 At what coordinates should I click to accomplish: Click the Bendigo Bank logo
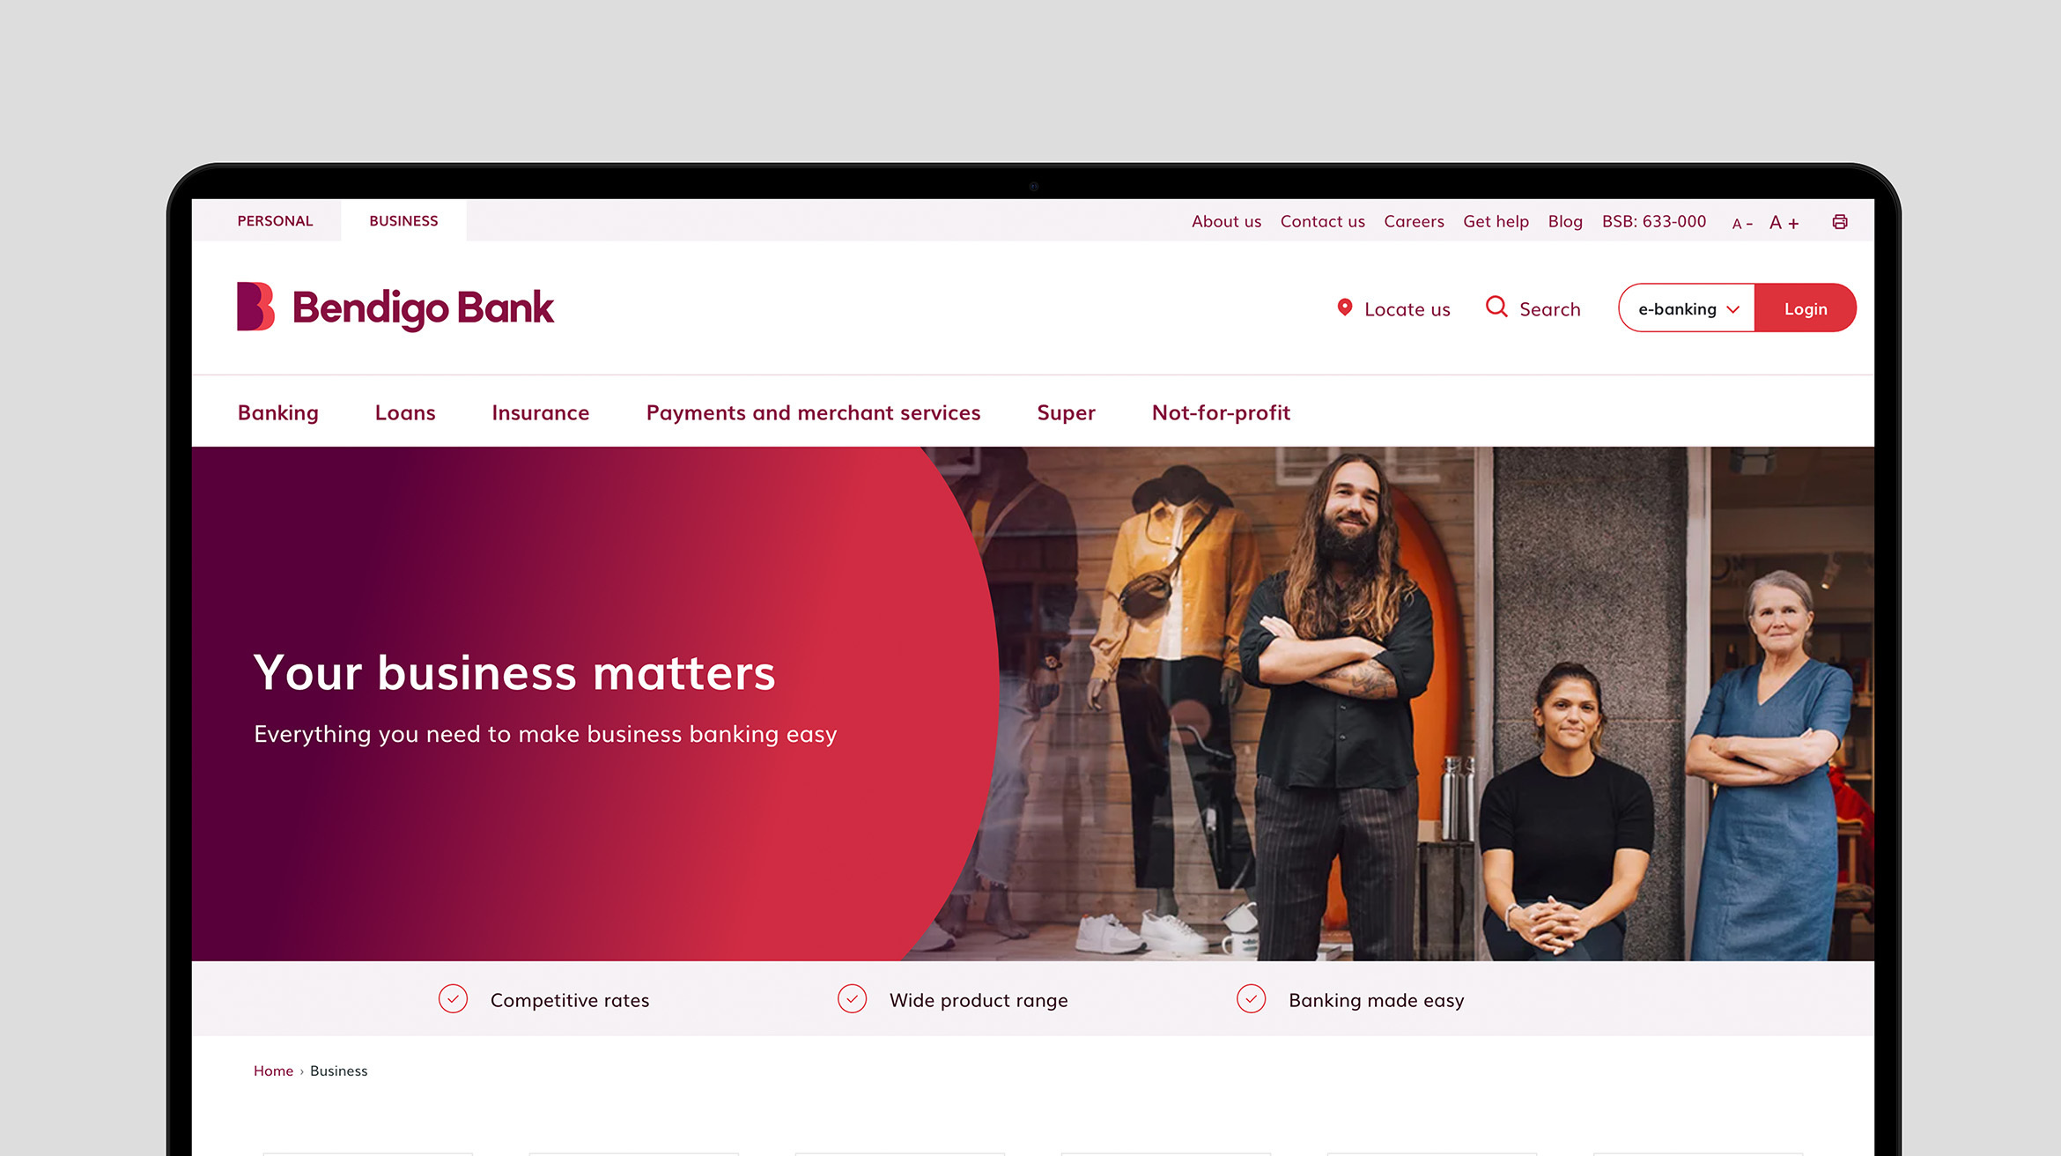click(395, 307)
